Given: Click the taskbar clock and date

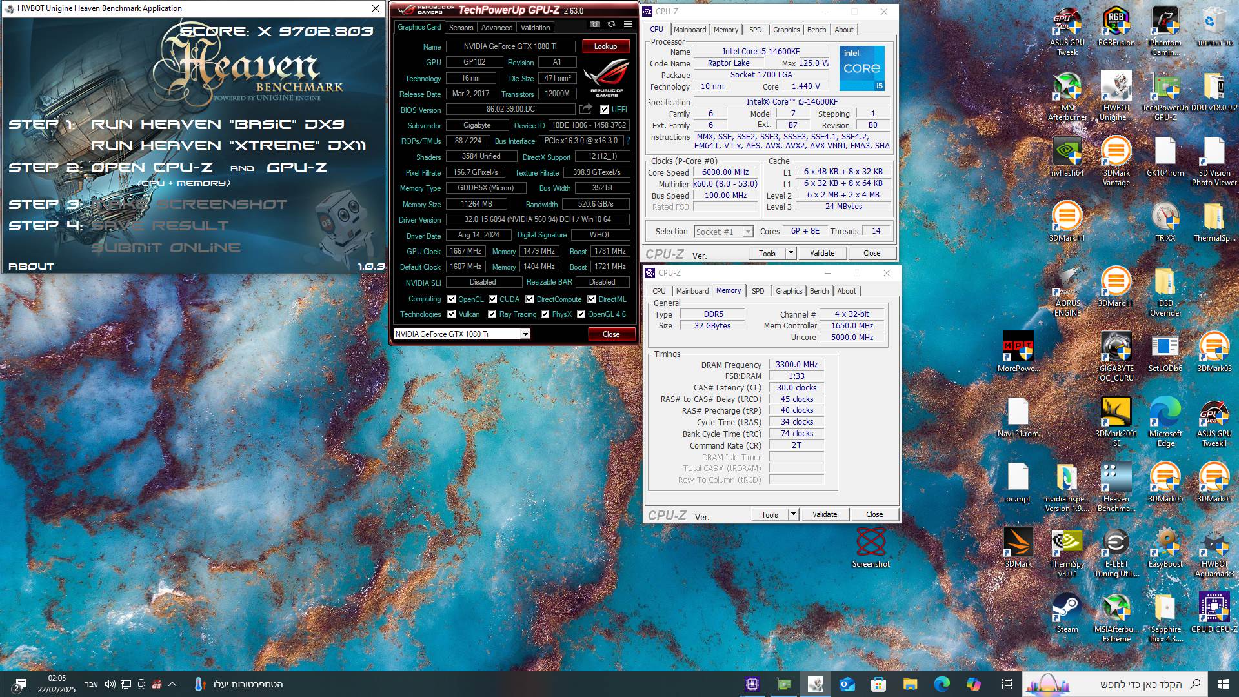Looking at the screenshot, I should click(x=57, y=684).
